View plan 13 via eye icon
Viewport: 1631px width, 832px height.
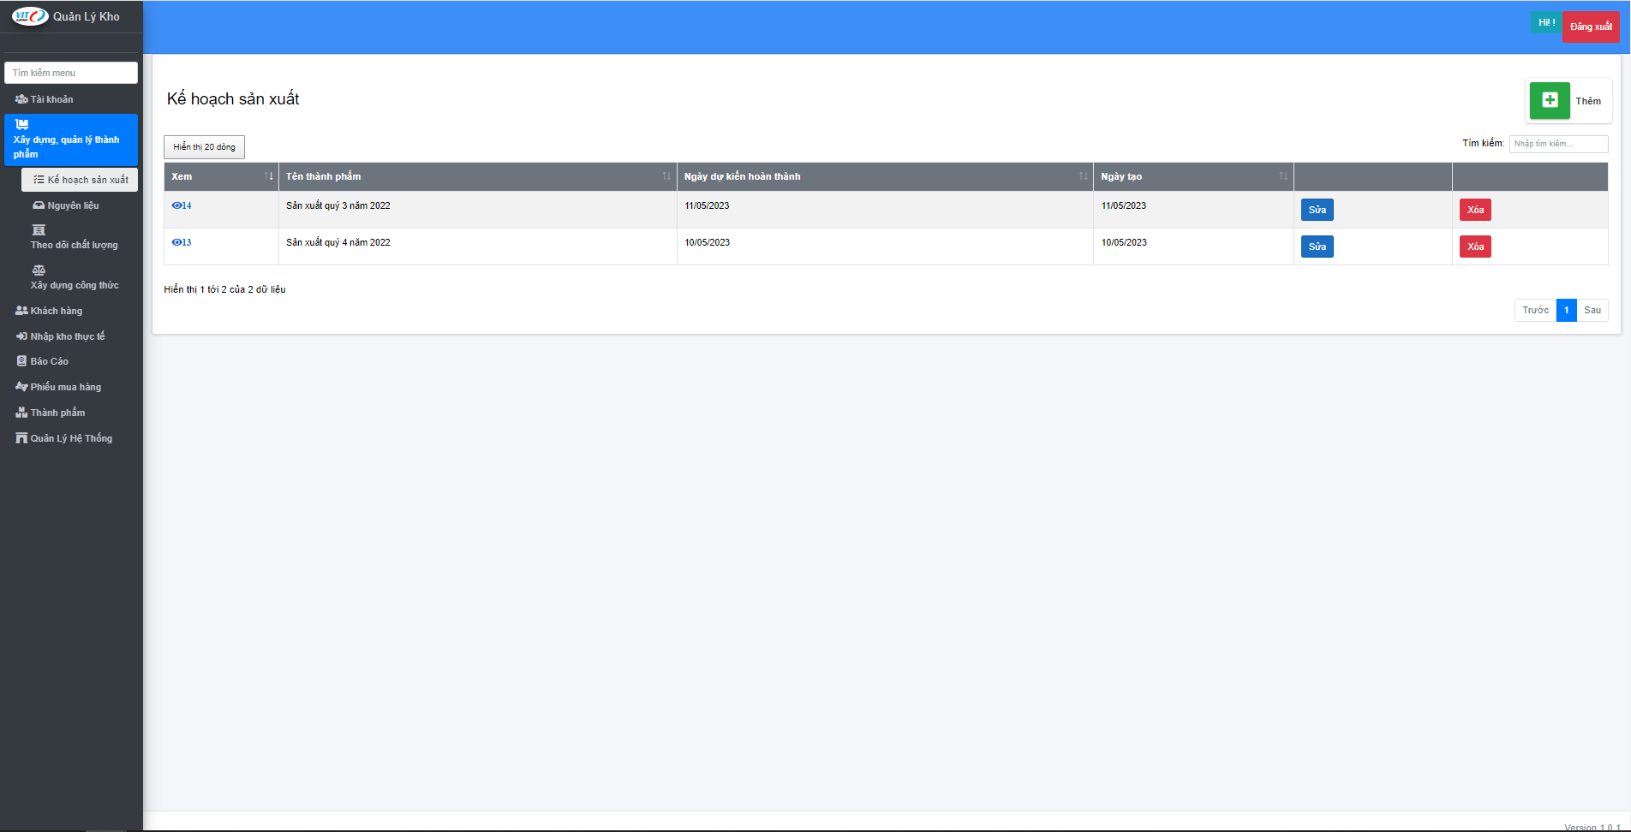click(176, 242)
